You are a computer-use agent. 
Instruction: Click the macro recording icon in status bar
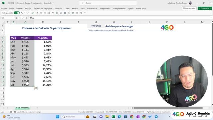[11, 112]
